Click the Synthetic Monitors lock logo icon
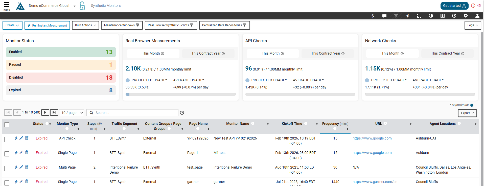 [82, 6]
